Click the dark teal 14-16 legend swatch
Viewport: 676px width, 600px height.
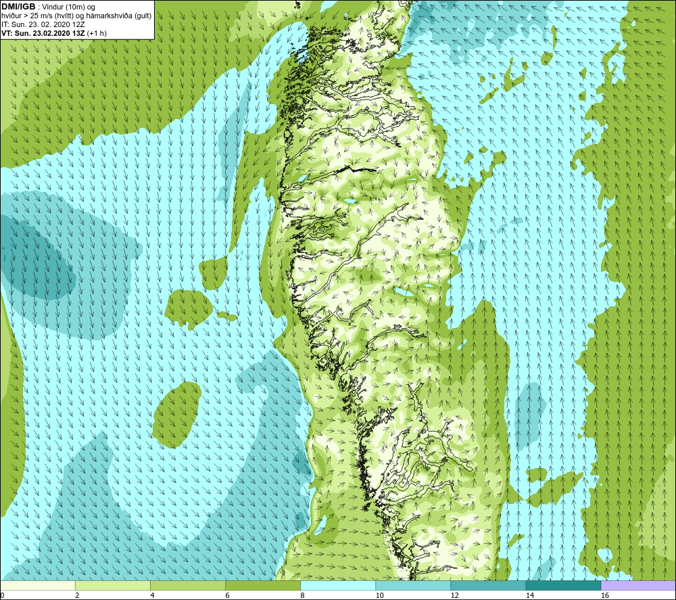pos(563,585)
